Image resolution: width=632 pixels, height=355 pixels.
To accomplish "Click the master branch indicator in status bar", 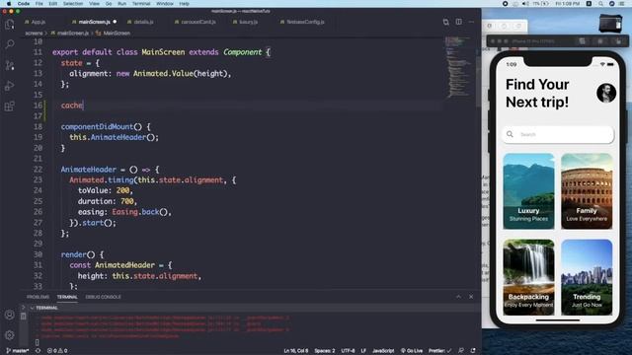I will 18,351.
